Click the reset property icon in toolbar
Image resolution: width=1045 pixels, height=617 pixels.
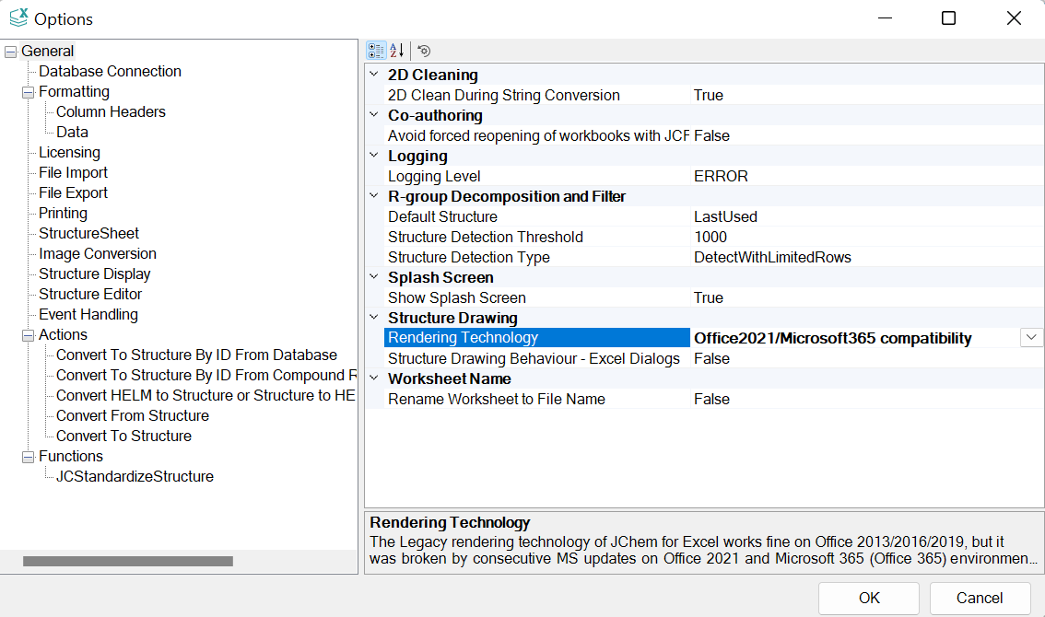pyautogui.click(x=424, y=51)
